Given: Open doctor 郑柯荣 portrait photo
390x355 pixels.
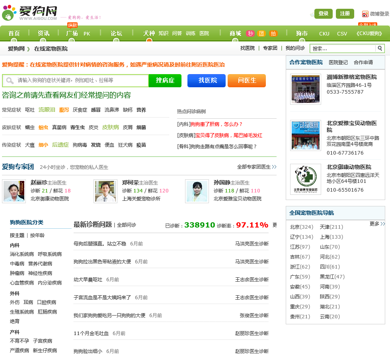Looking at the screenshot, I should [105, 191].
